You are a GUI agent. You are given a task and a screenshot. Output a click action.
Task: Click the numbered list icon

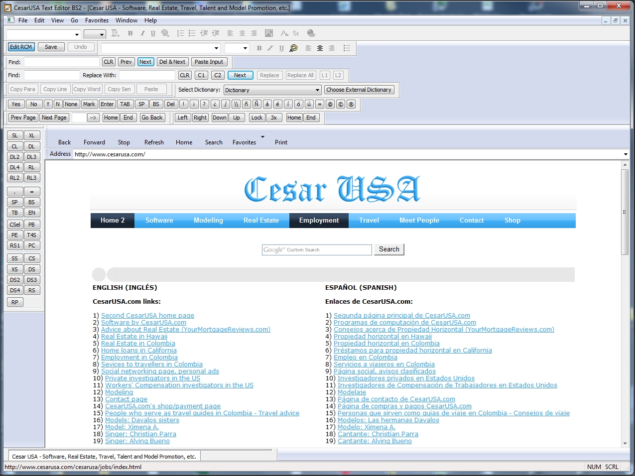(x=180, y=33)
